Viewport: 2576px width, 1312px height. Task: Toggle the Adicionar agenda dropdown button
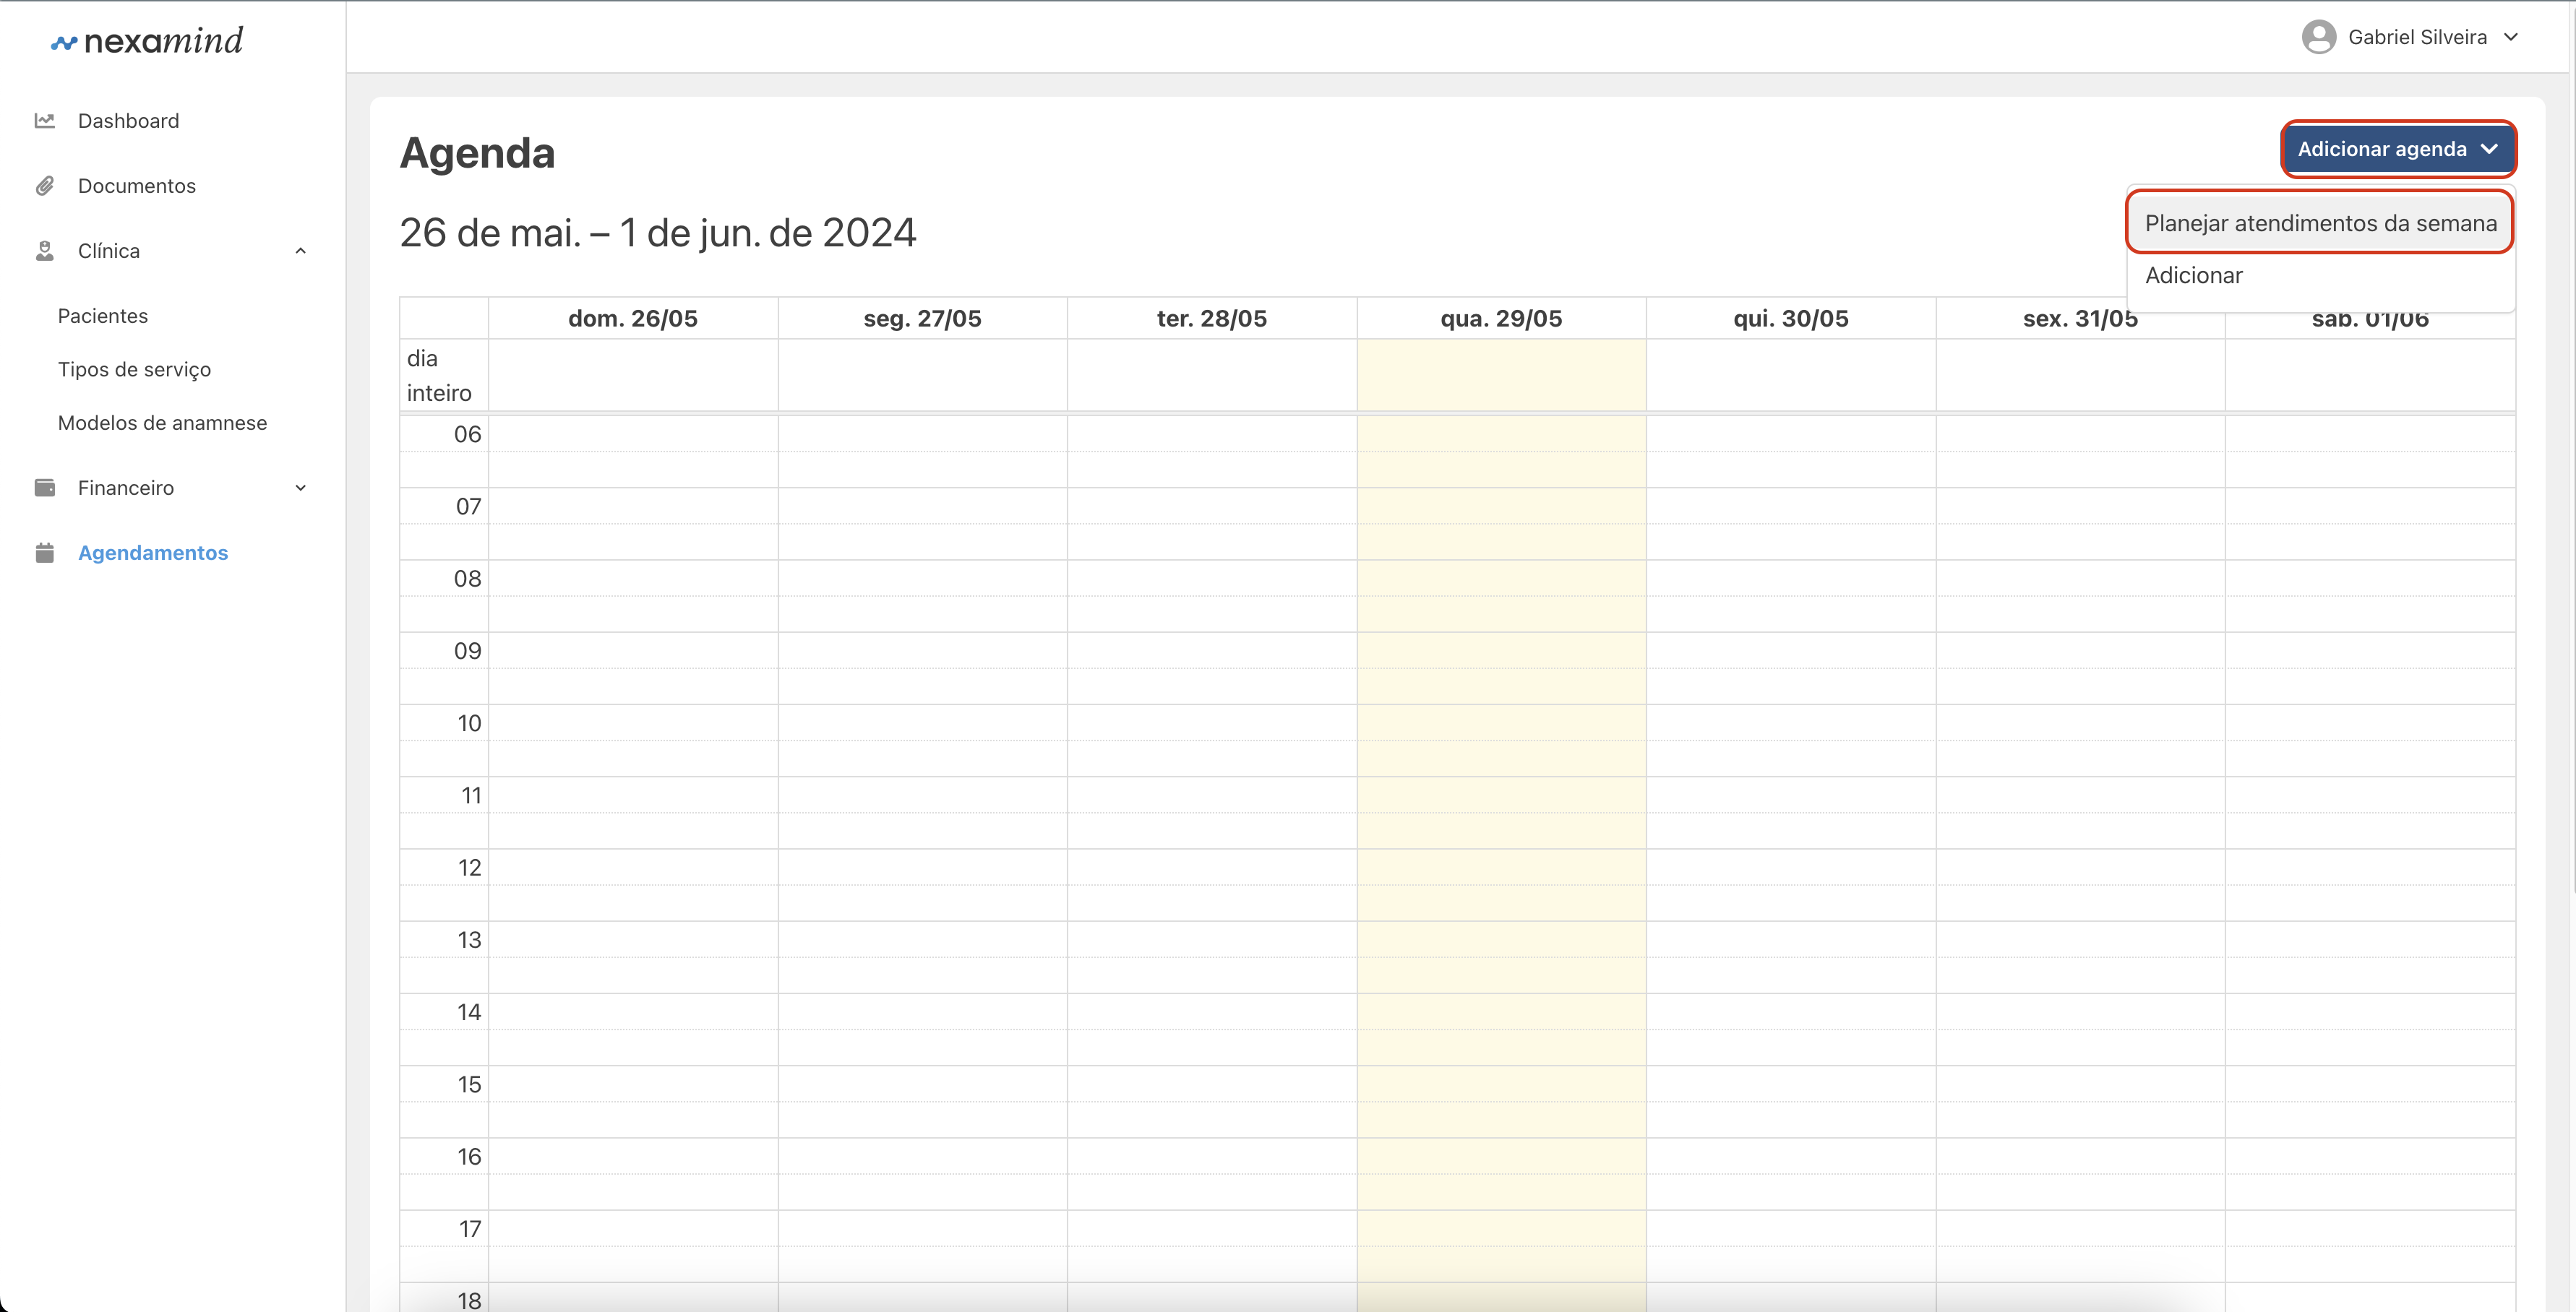coord(2398,149)
